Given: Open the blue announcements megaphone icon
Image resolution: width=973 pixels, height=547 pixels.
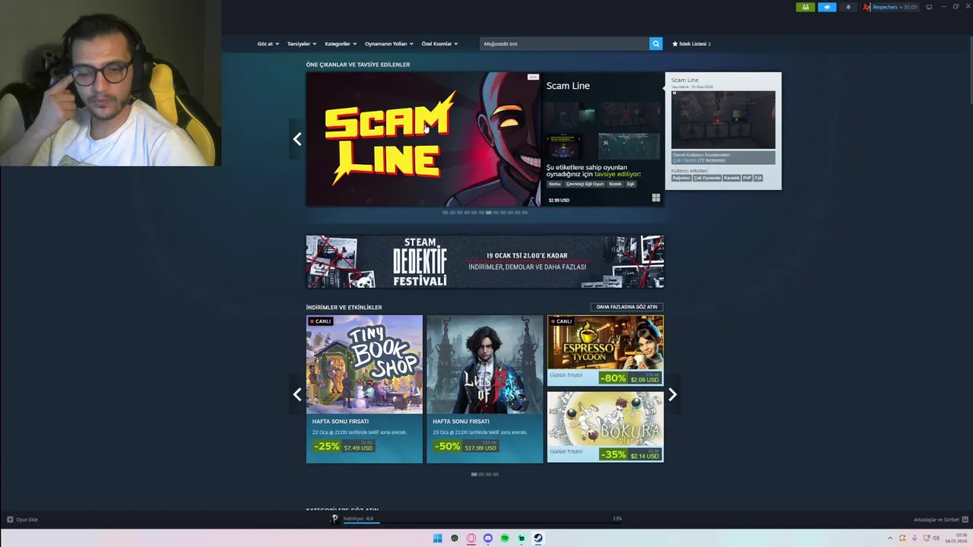Looking at the screenshot, I should pos(827,7).
